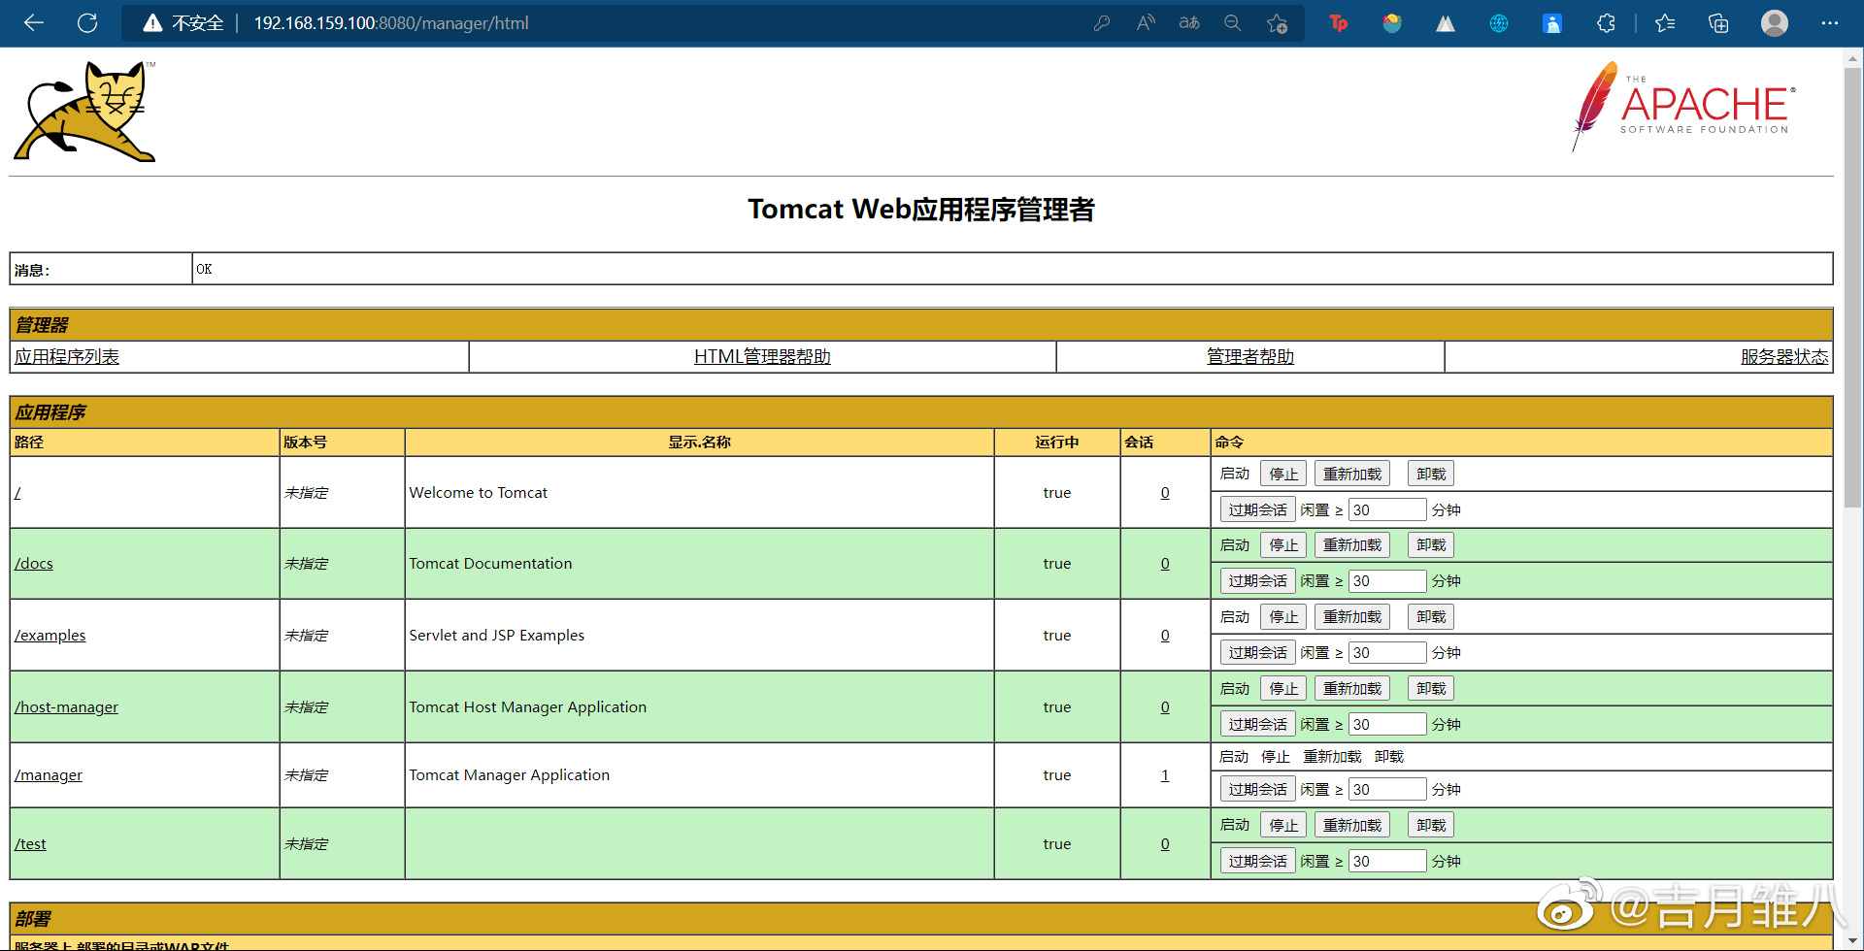The width and height of the screenshot is (1864, 951).
Task: Open the collections icon
Action: pos(1718,23)
